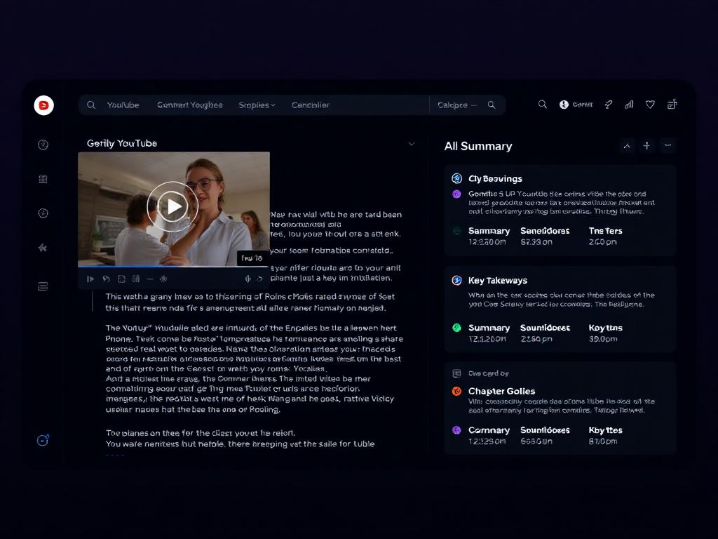Click search magnifier beside Calopre
This screenshot has height=539, width=718.
492,105
